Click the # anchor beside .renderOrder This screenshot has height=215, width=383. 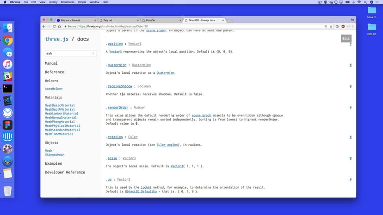click(351, 107)
